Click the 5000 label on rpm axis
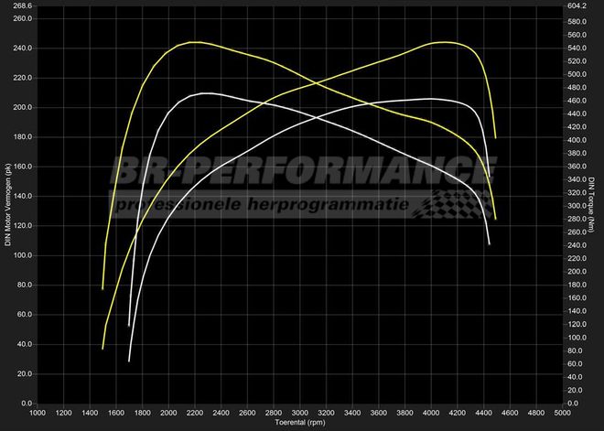604x431 pixels. click(562, 413)
